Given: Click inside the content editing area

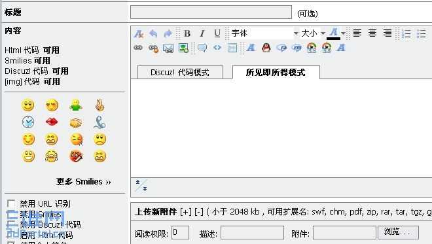Looking at the screenshot, I should tap(281, 128).
